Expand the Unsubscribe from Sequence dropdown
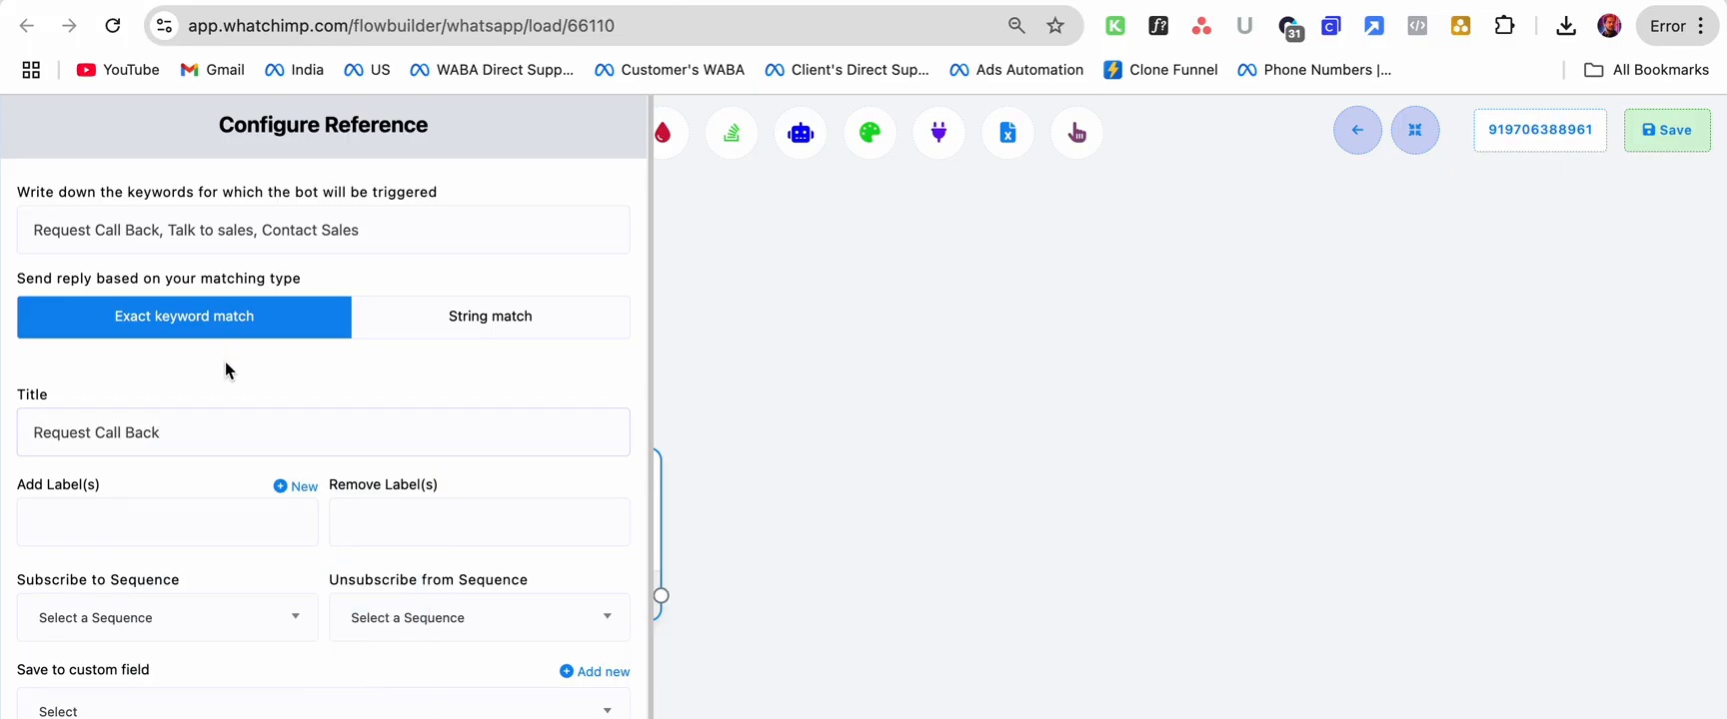Screen dimensions: 1727x719 (x=480, y=617)
